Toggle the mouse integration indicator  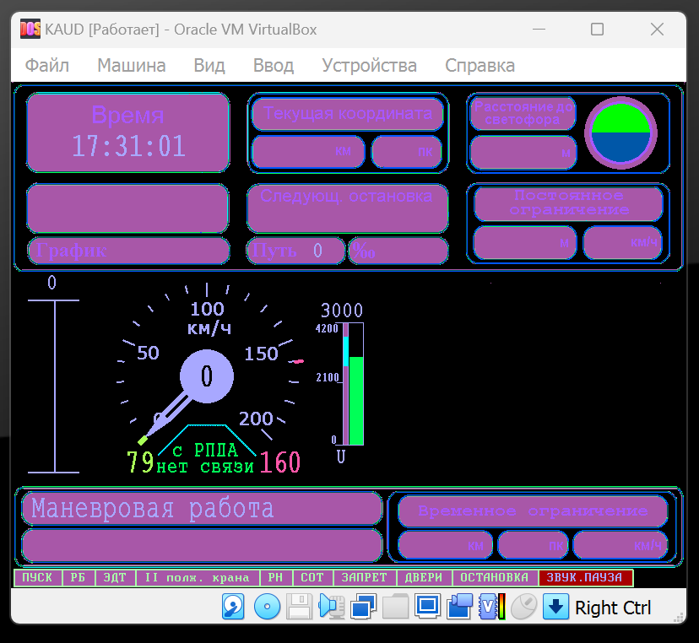pyautogui.click(x=524, y=607)
